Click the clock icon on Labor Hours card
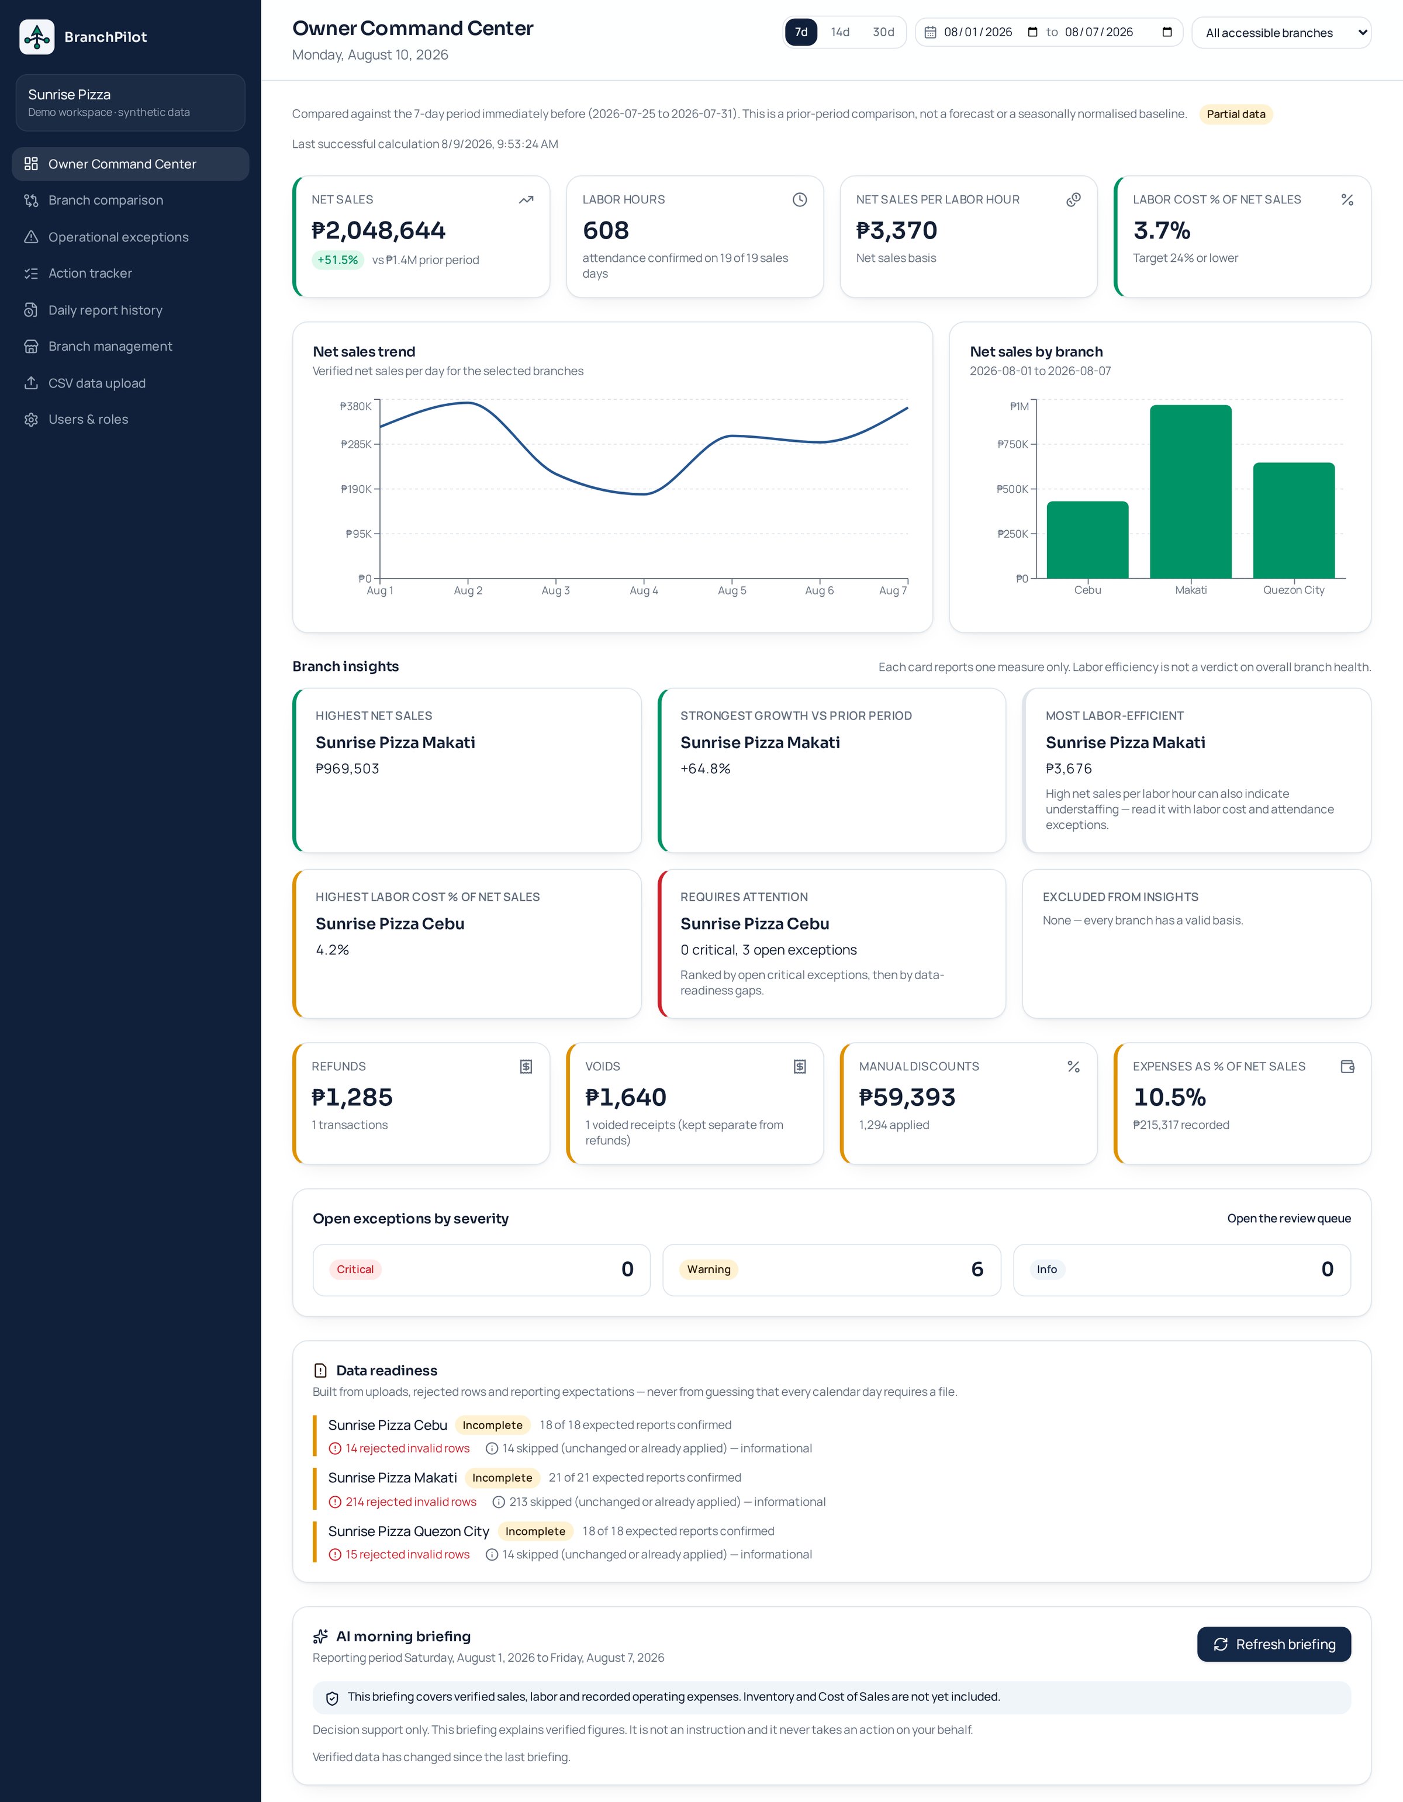The width and height of the screenshot is (1403, 1802). pyautogui.click(x=800, y=200)
